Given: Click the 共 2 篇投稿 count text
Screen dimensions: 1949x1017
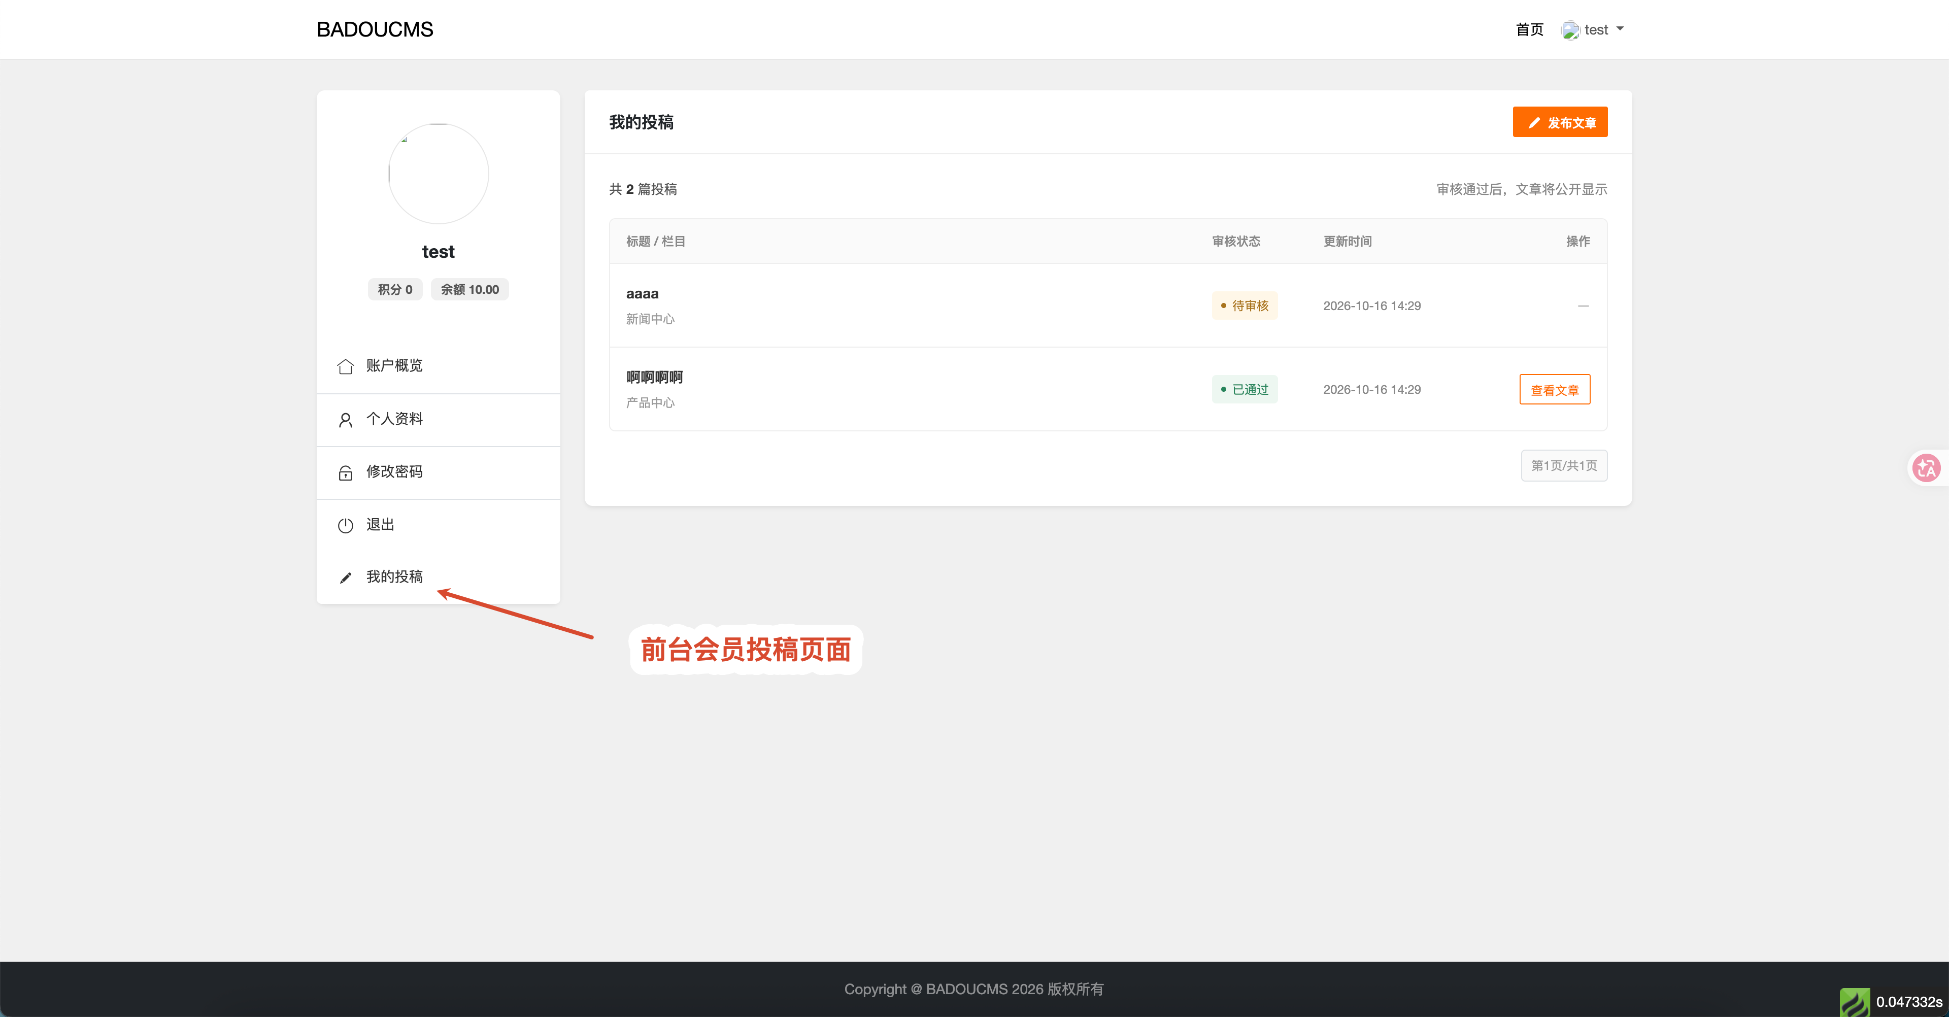Looking at the screenshot, I should coord(643,189).
